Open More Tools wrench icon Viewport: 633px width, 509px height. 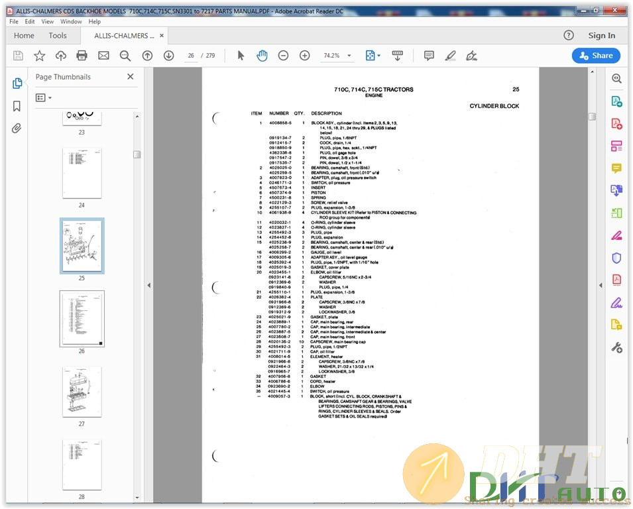pyautogui.click(x=617, y=347)
